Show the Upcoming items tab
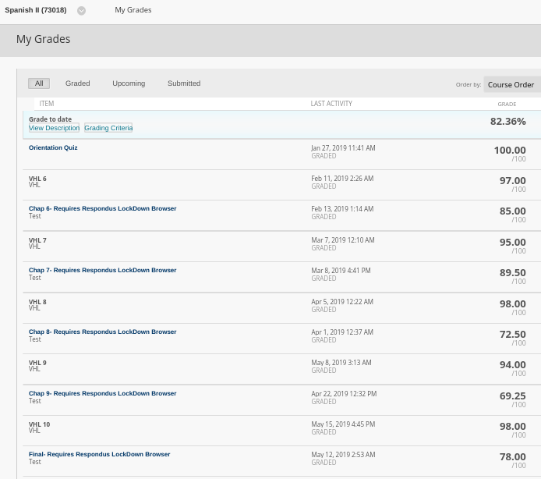The width and height of the screenshot is (541, 479). tap(129, 83)
